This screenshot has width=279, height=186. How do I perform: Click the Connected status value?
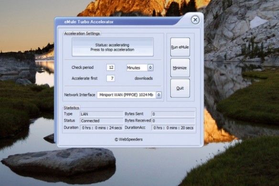click(101, 121)
